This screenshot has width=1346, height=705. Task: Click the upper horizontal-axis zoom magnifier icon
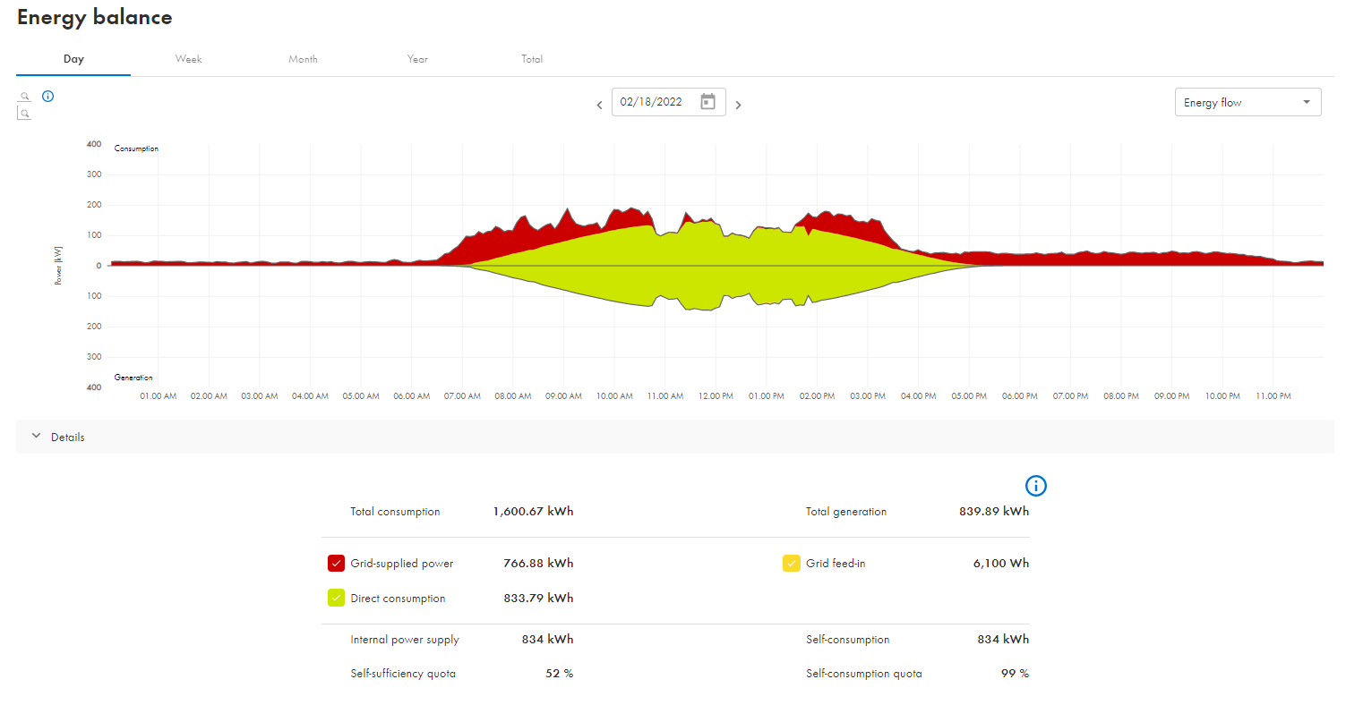coord(25,97)
